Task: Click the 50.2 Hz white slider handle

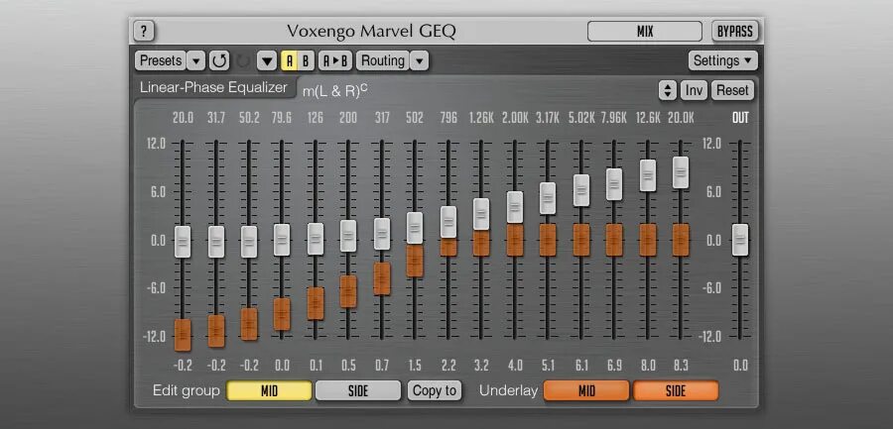Action: (x=249, y=242)
